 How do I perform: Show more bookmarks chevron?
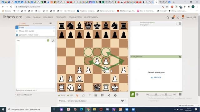pyautogui.click(x=197, y=11)
